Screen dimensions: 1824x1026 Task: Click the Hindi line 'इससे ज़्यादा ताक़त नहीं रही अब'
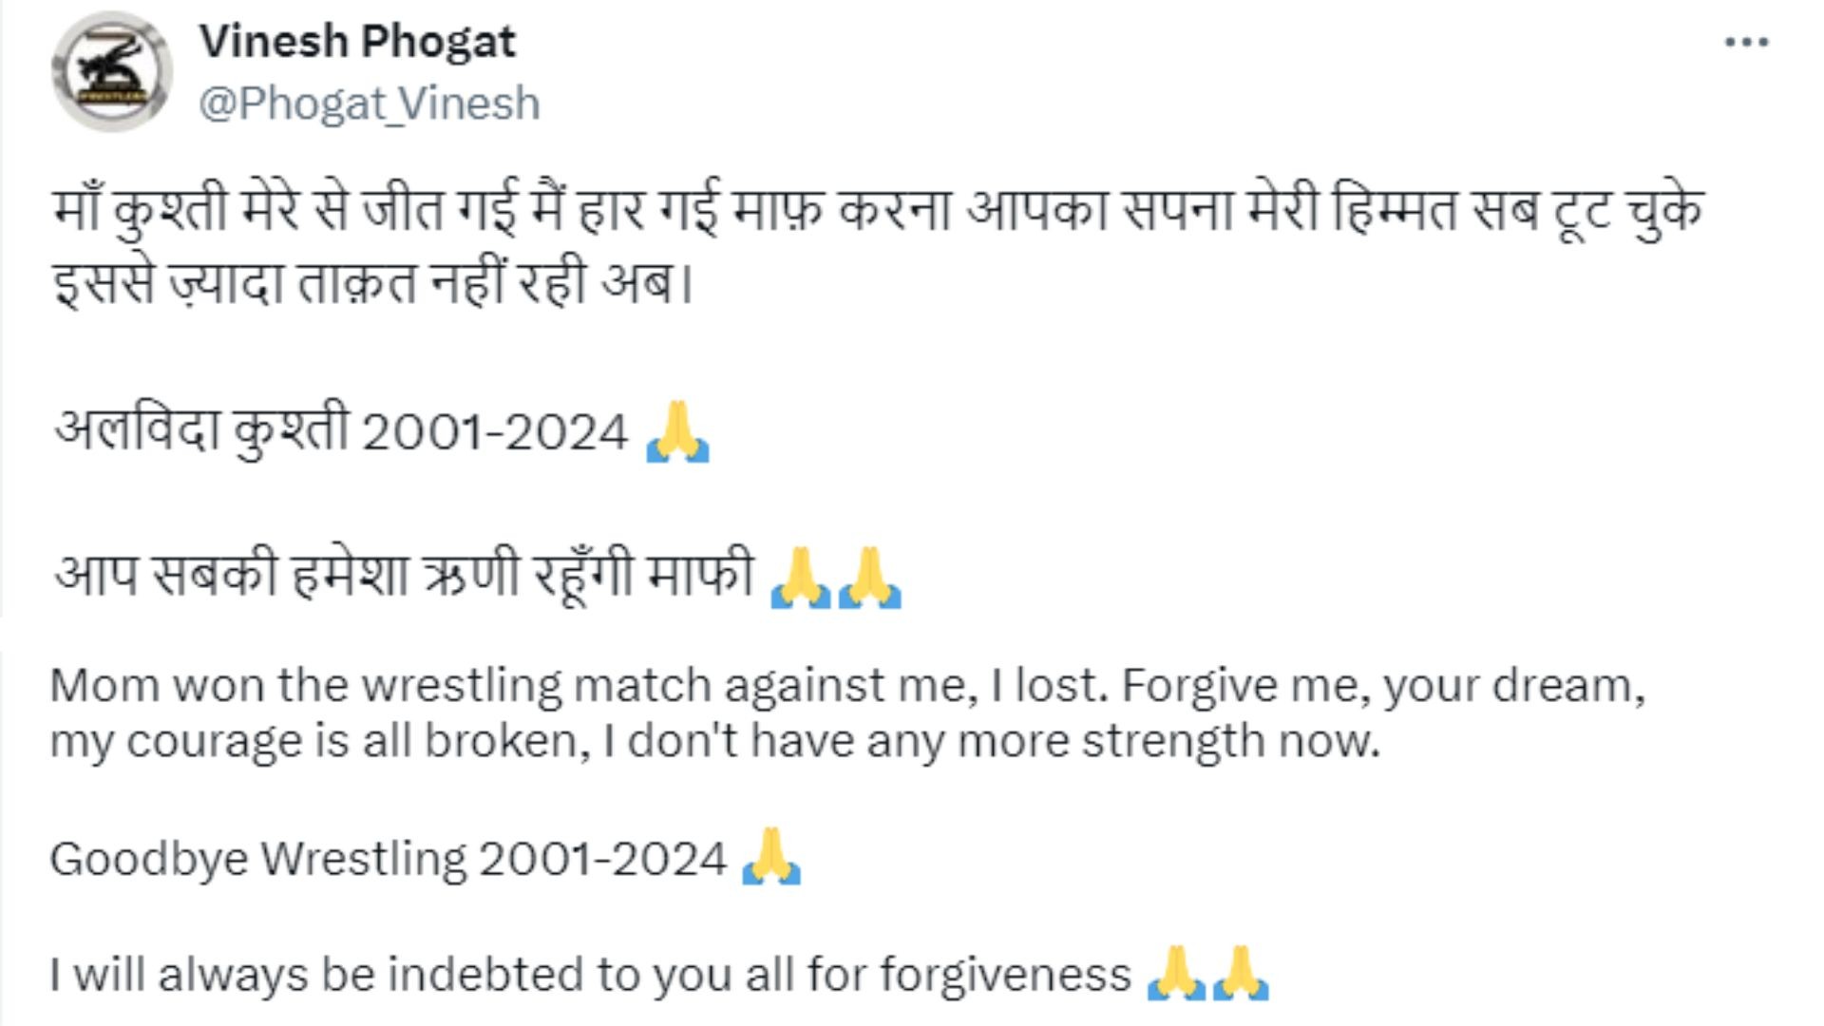[x=372, y=283]
